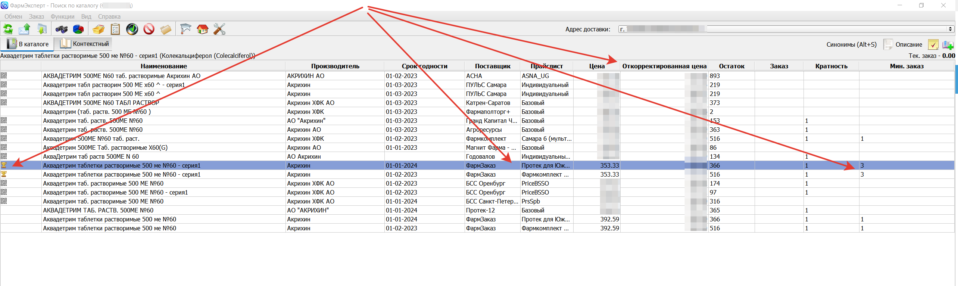The height and width of the screenshot is (286, 958).
Task: Click the green refresh arrows toolbar icon
Action: click(x=8, y=29)
